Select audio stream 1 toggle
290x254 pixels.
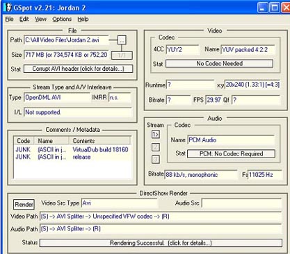pos(156,134)
